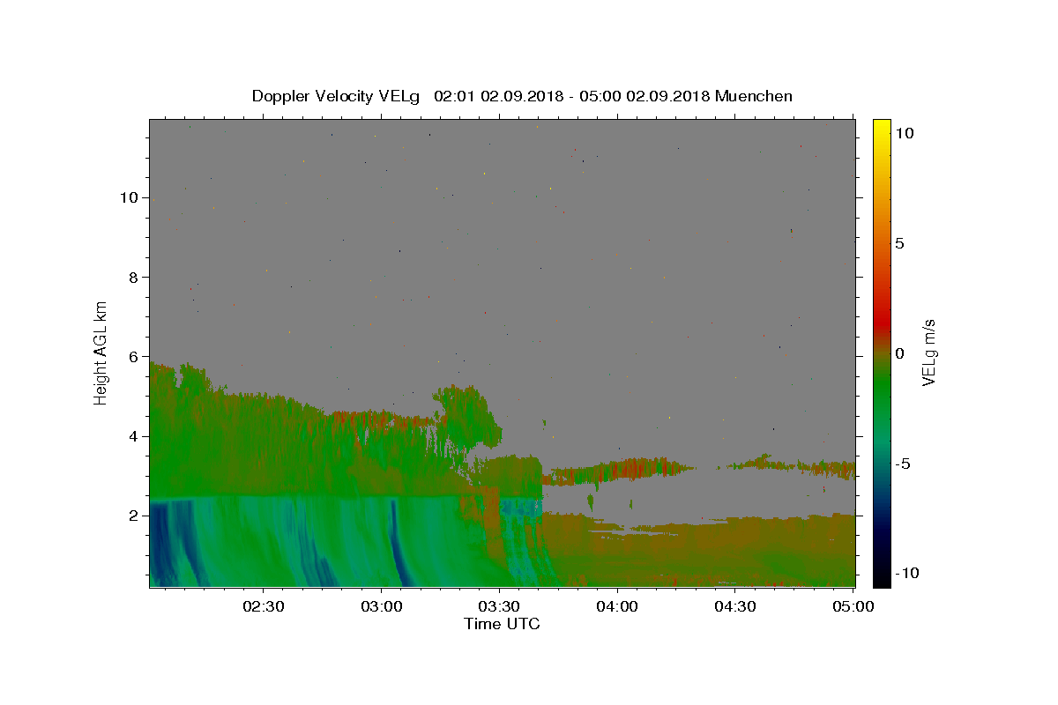Click the plot title 'Doppler Velocity VELg'

coord(337,96)
